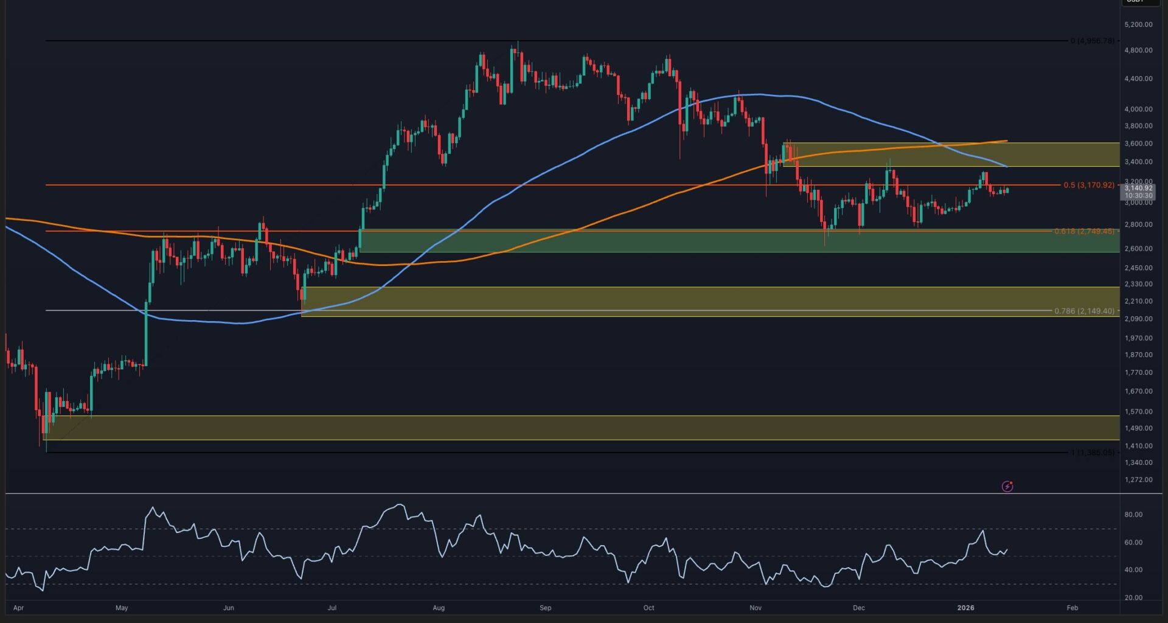
Task: Click the 5,200.00 price scale label
Action: pos(1138,24)
